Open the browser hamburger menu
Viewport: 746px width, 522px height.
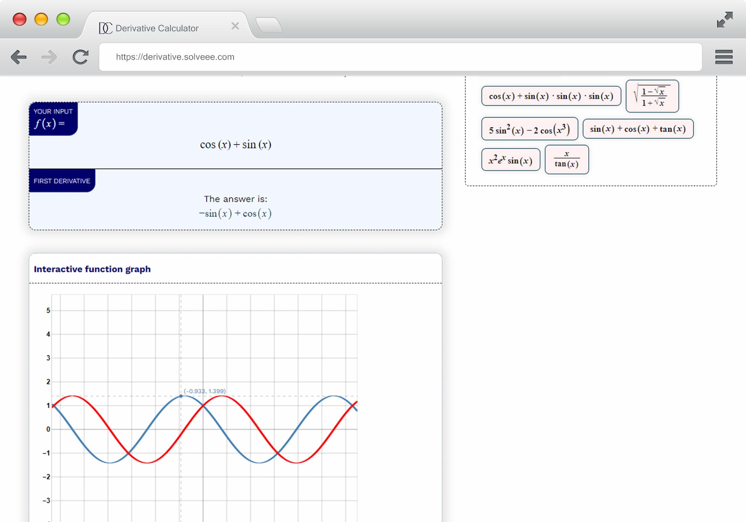click(723, 57)
